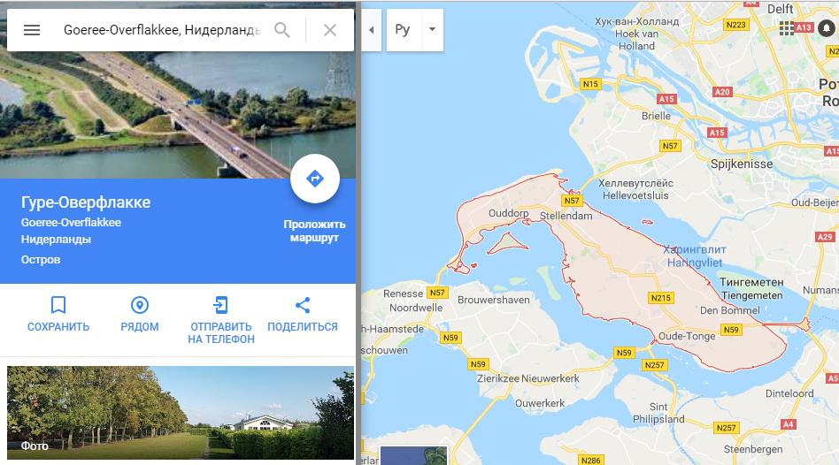Image resolution: width=839 pixels, height=465 pixels.
Task: Click into the Goeree-Overflakkee search field
Action: click(162, 30)
